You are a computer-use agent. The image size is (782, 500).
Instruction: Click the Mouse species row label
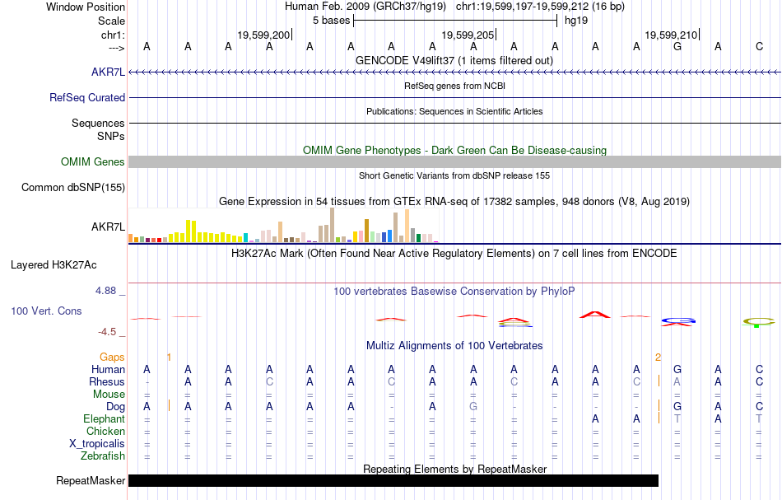click(109, 395)
